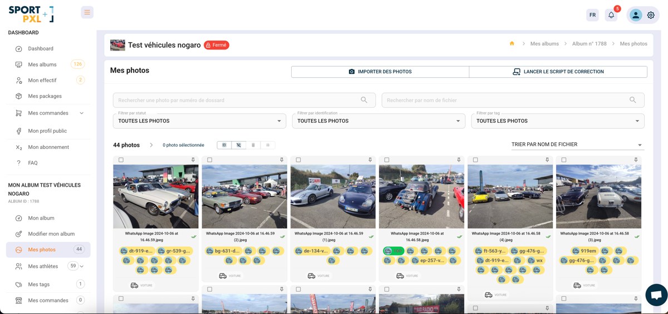Check photo 16.46.58 (4).jpeg checkbox

point(475,160)
